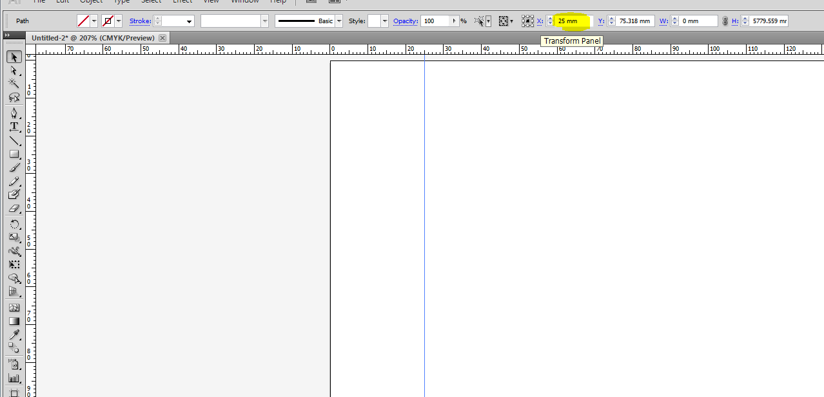The image size is (824, 397).
Task: Select the Symbol Sprayer tool
Action: (x=14, y=364)
